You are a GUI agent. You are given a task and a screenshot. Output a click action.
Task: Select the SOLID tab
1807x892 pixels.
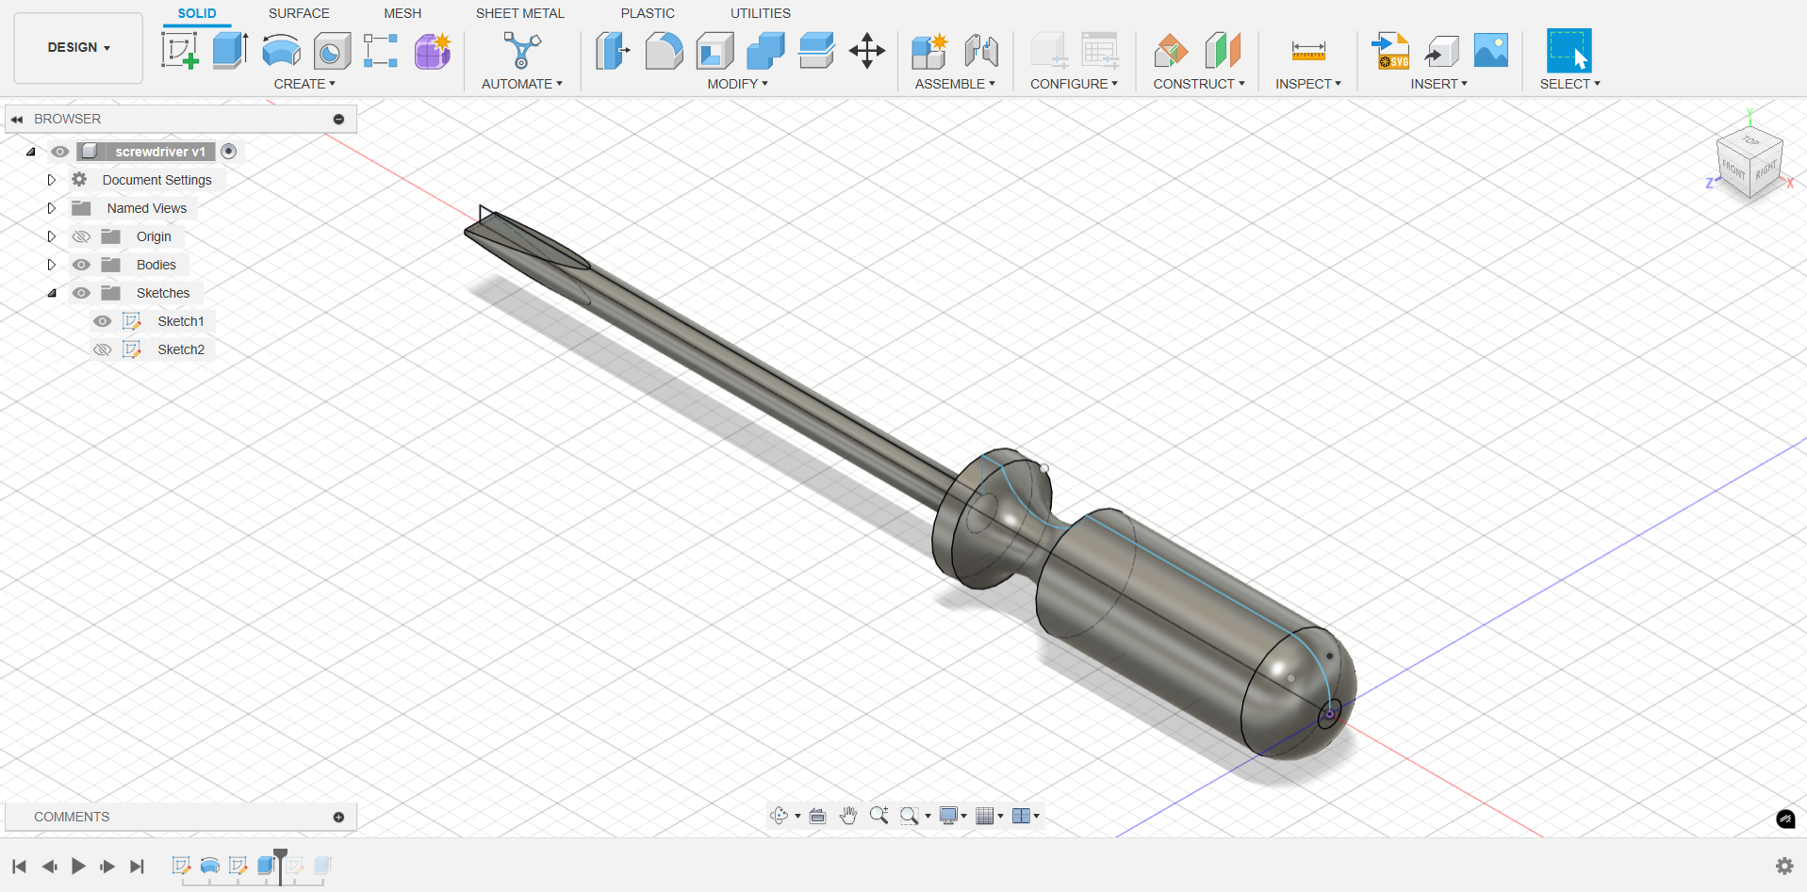coord(197,13)
